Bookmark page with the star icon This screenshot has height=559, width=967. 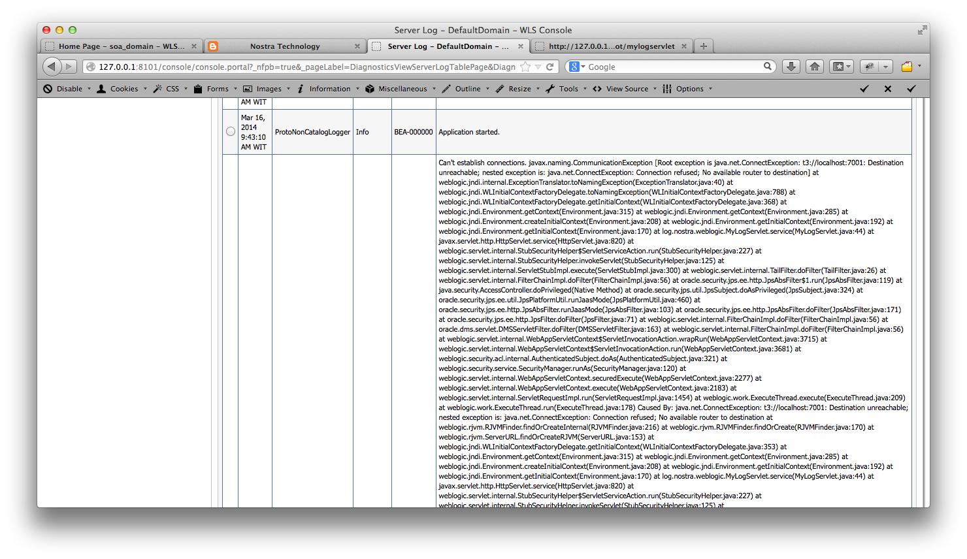[x=525, y=67]
